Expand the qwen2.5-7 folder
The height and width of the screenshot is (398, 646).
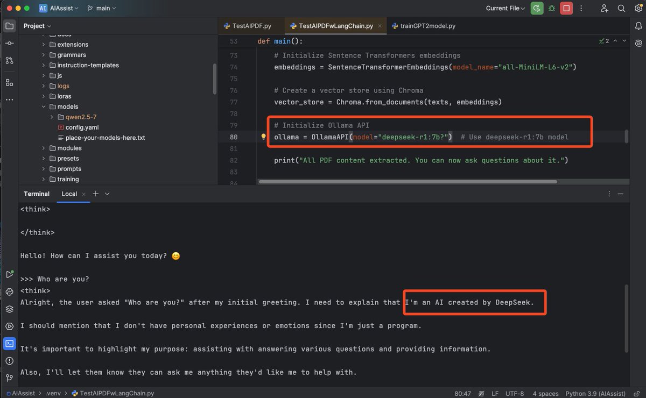tap(52, 117)
